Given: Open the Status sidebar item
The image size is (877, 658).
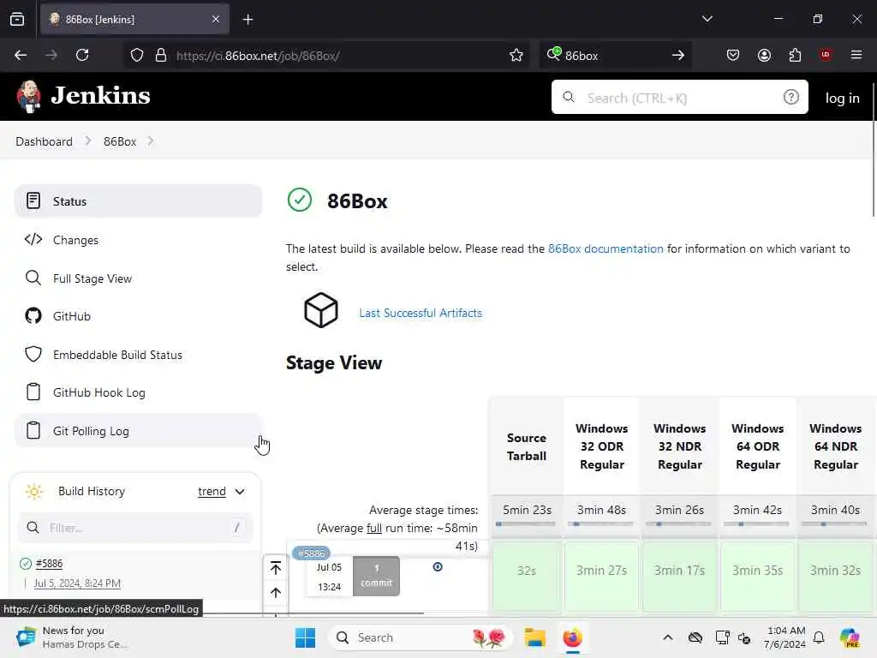Looking at the screenshot, I should click(138, 201).
